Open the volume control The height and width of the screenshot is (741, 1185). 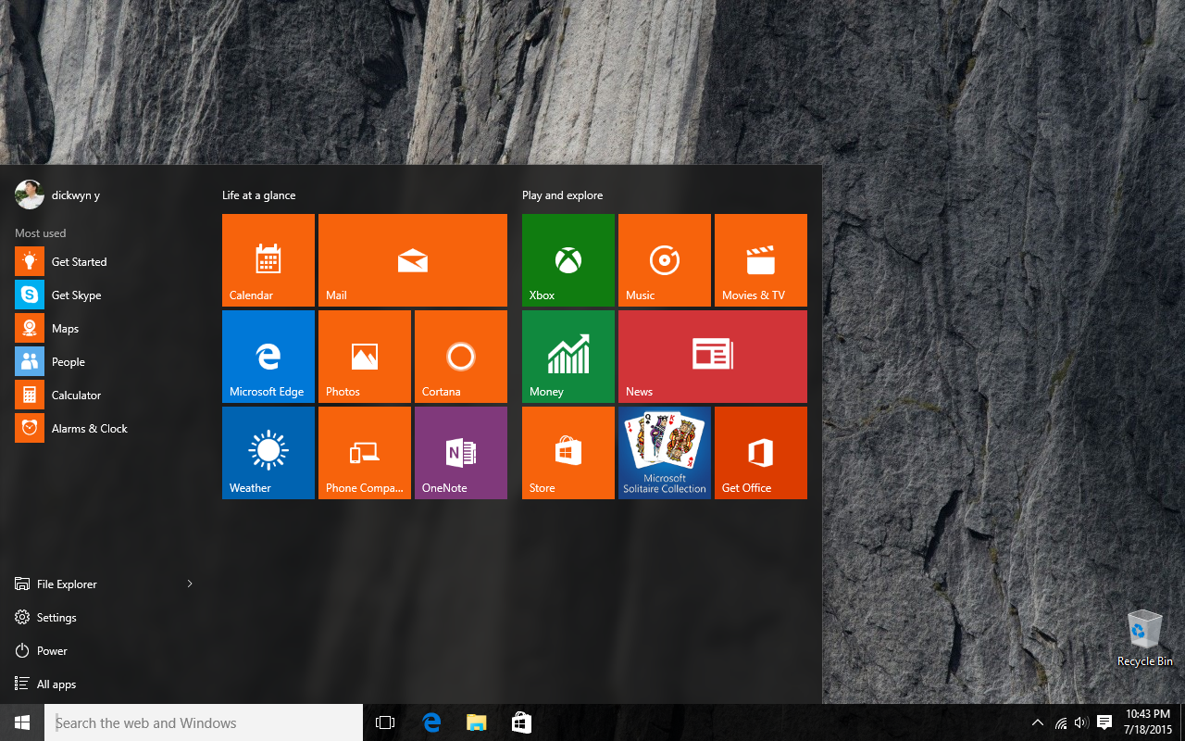[x=1081, y=722]
